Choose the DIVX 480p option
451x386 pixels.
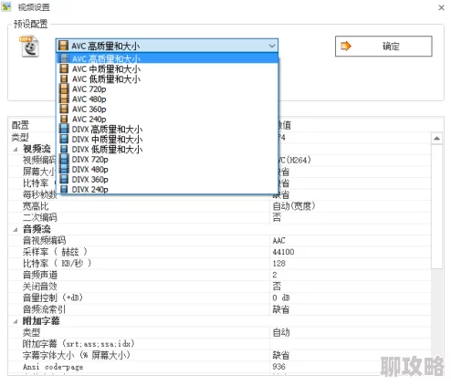(x=168, y=169)
